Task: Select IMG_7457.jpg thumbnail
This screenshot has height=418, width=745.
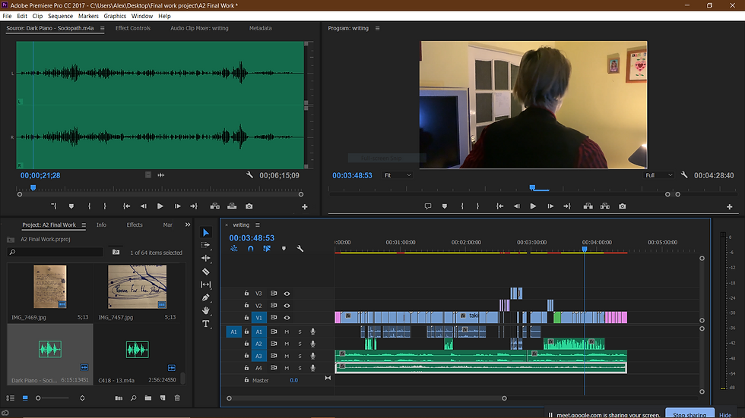Action: coord(138,288)
